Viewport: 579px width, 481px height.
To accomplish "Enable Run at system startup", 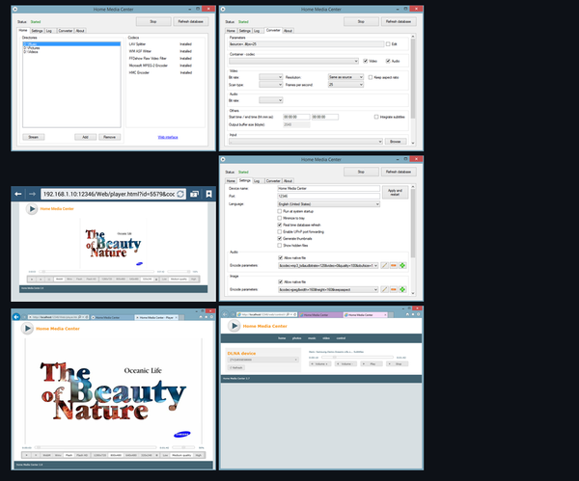I will click(280, 211).
